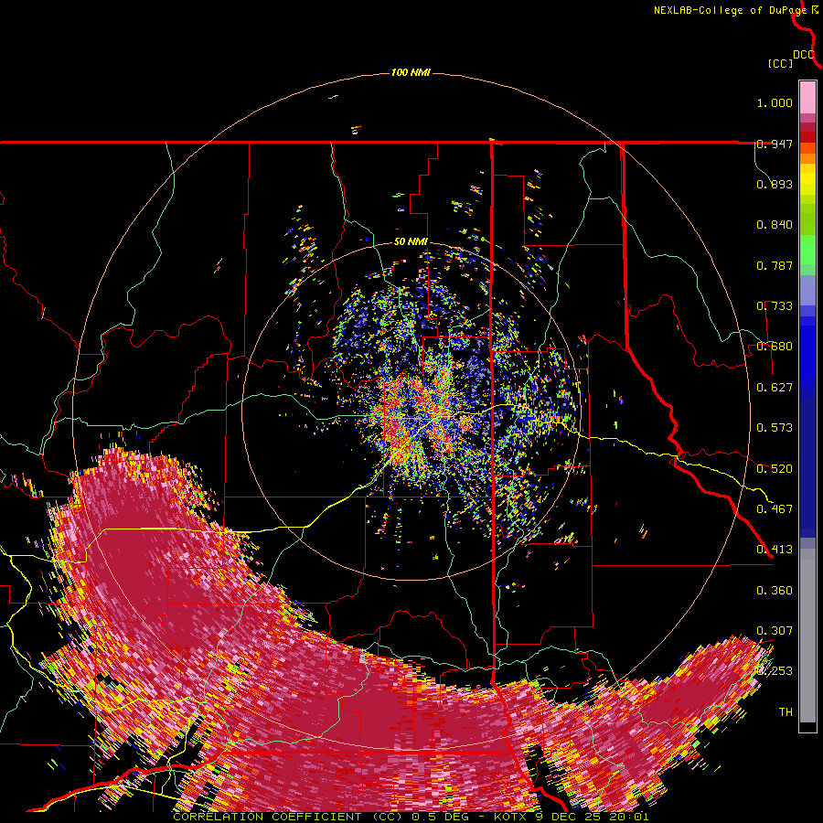Click the 0.307 scale value
823x823 pixels.
point(775,631)
